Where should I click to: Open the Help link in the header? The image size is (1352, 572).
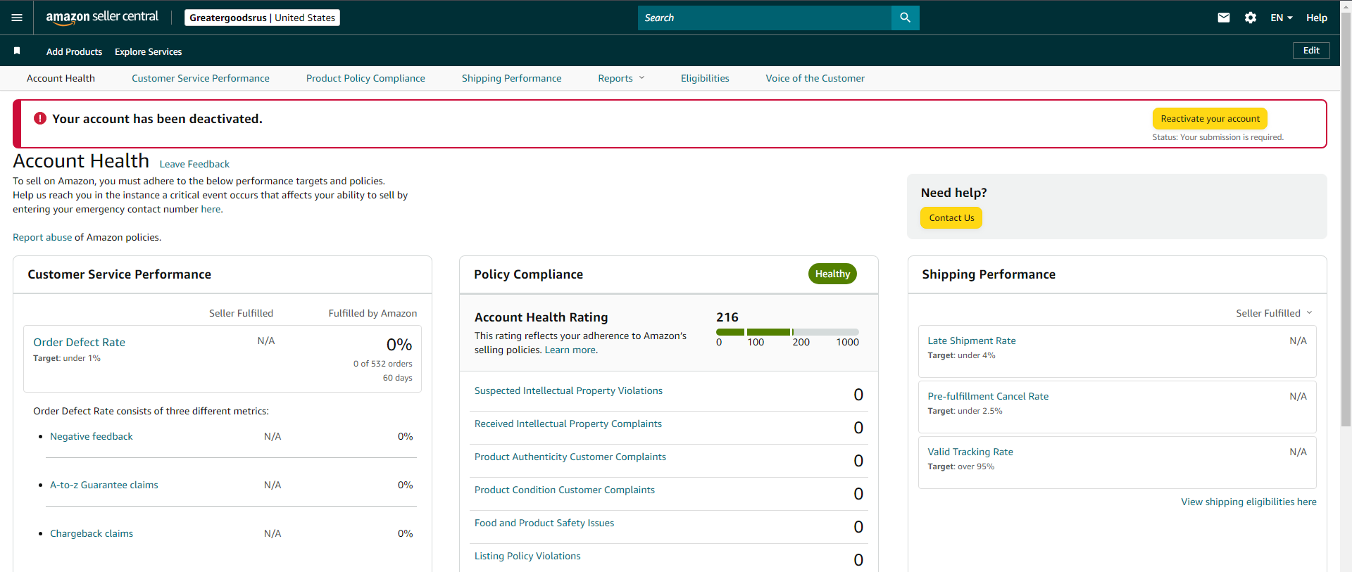(x=1317, y=18)
